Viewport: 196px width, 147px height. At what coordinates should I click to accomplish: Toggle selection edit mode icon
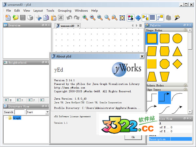[x=131, y=18]
